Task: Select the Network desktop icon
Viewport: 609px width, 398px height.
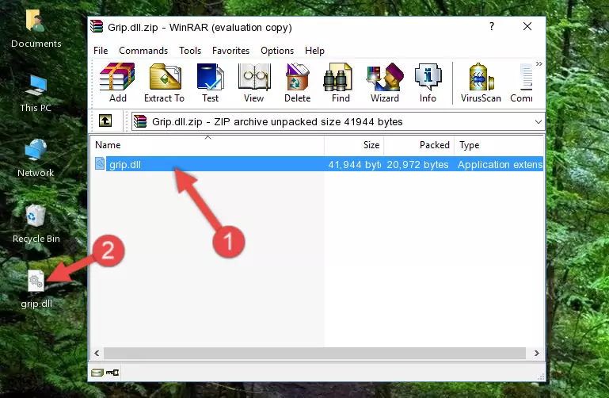Action: click(36, 159)
